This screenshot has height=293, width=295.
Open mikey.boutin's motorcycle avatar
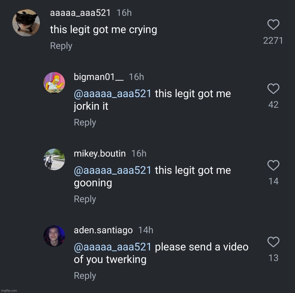54,159
